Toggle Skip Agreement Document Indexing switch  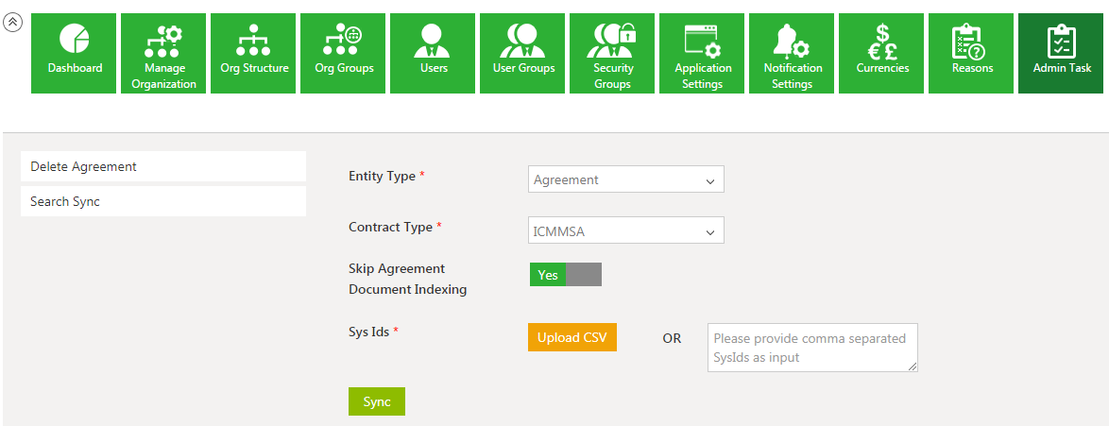click(565, 275)
